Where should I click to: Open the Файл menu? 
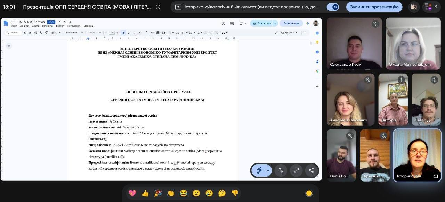point(14,26)
